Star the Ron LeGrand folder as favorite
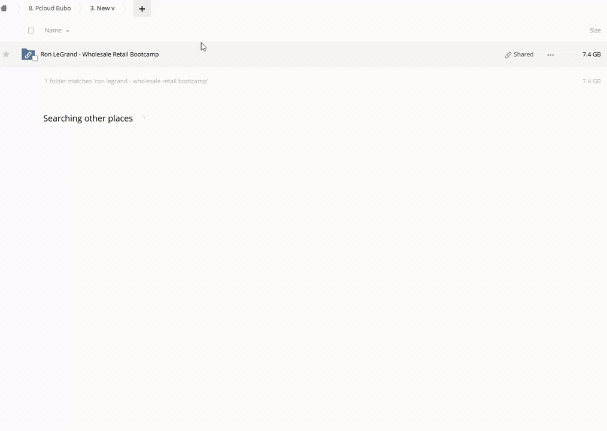607x431 pixels. (x=6, y=54)
